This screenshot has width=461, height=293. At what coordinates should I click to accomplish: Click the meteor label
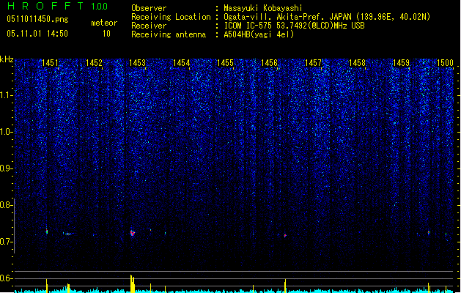click(x=104, y=23)
